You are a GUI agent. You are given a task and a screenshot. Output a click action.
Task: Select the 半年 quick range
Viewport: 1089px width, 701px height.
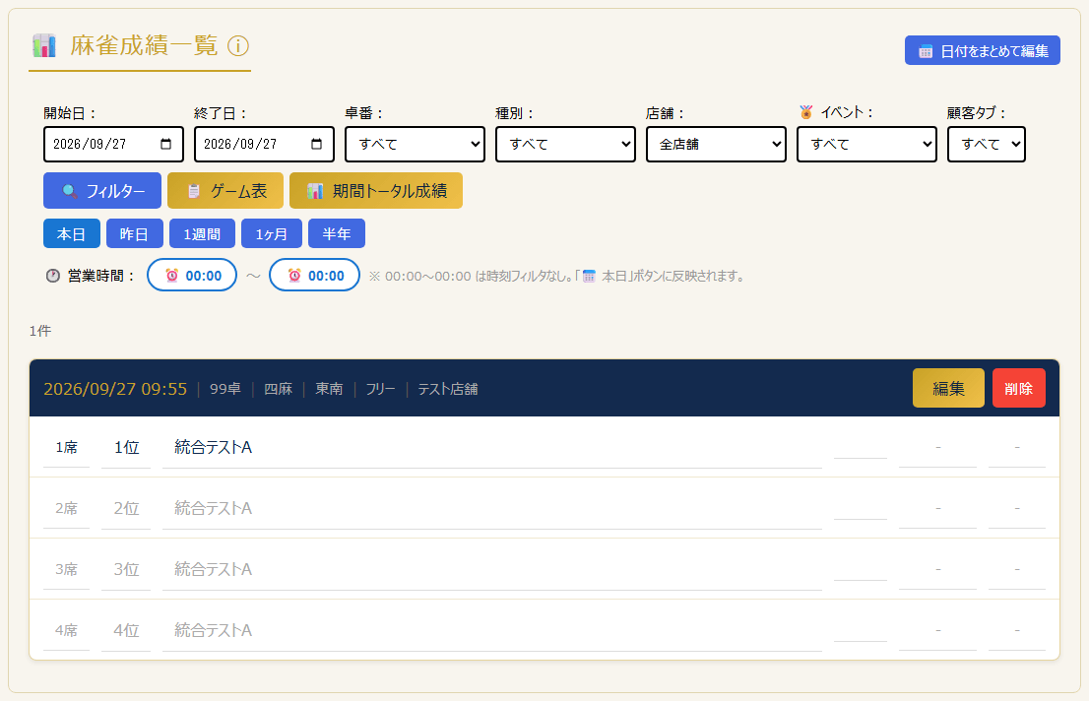point(336,233)
